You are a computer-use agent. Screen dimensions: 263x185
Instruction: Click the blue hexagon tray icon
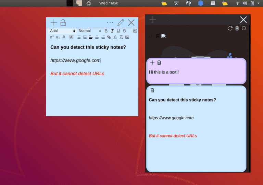pos(201,3)
